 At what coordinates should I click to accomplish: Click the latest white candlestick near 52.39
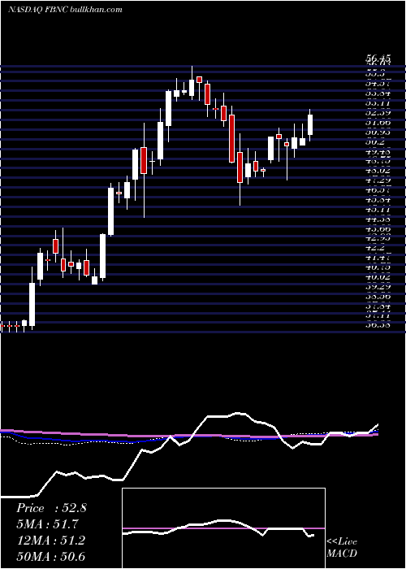coord(310,125)
